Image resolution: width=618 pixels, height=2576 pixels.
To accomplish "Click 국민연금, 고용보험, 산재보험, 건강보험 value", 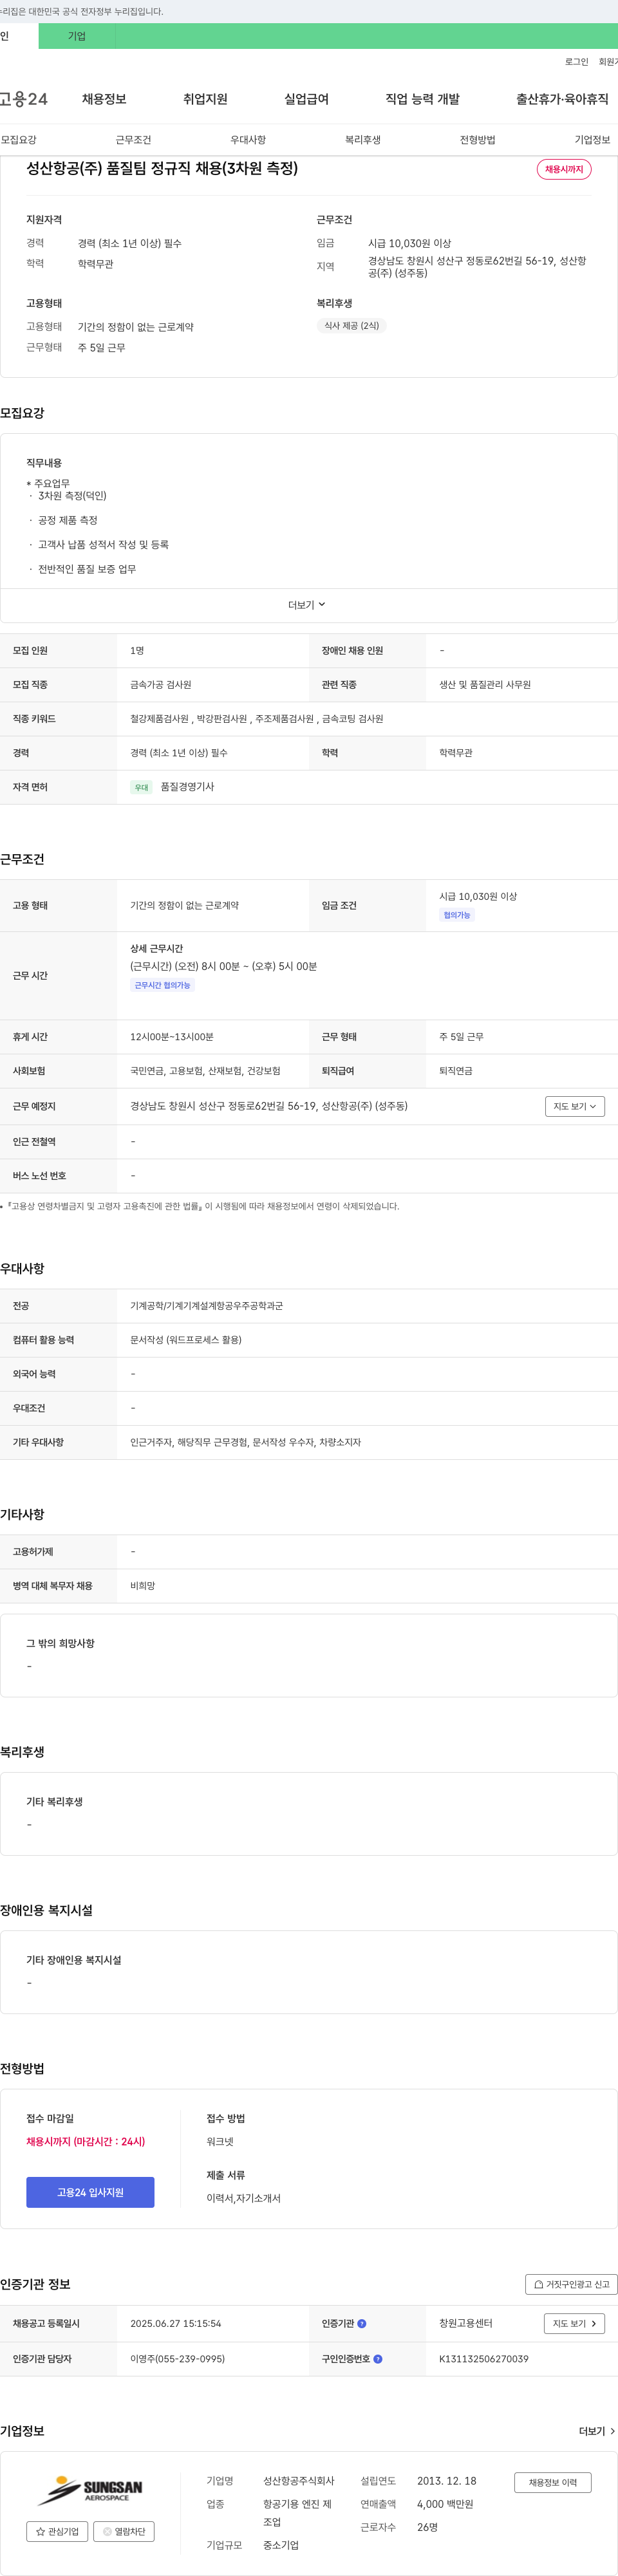I will point(205,1071).
